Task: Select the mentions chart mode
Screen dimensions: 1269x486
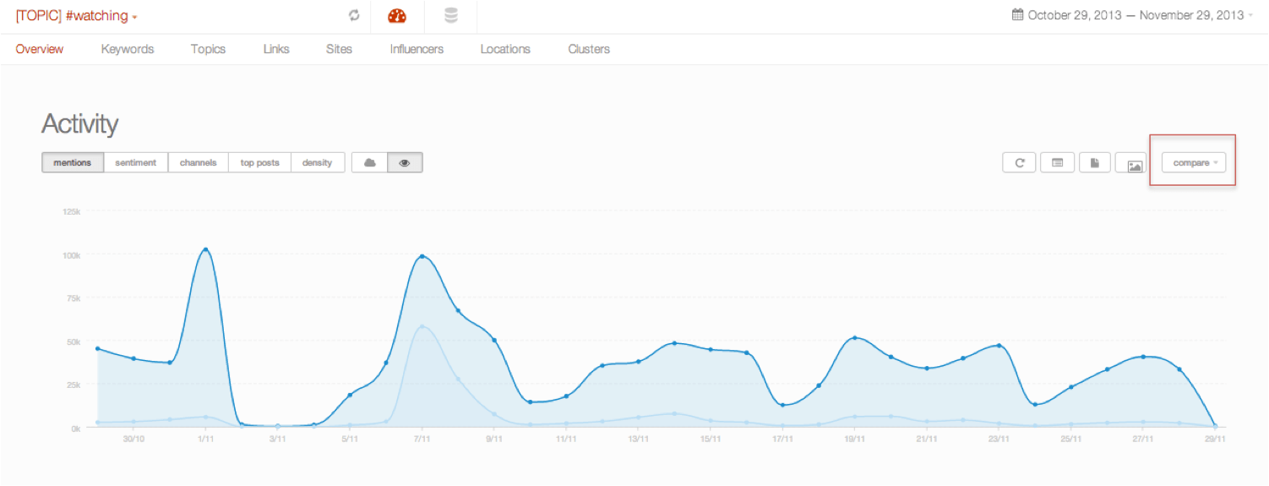Action: coord(73,162)
